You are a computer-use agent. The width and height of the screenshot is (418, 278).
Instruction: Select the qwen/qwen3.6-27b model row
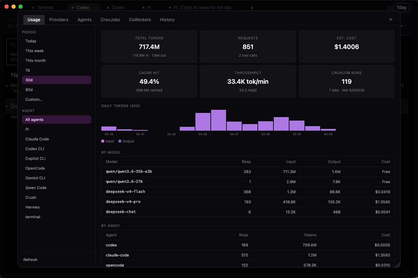pyautogui.click(x=248, y=182)
